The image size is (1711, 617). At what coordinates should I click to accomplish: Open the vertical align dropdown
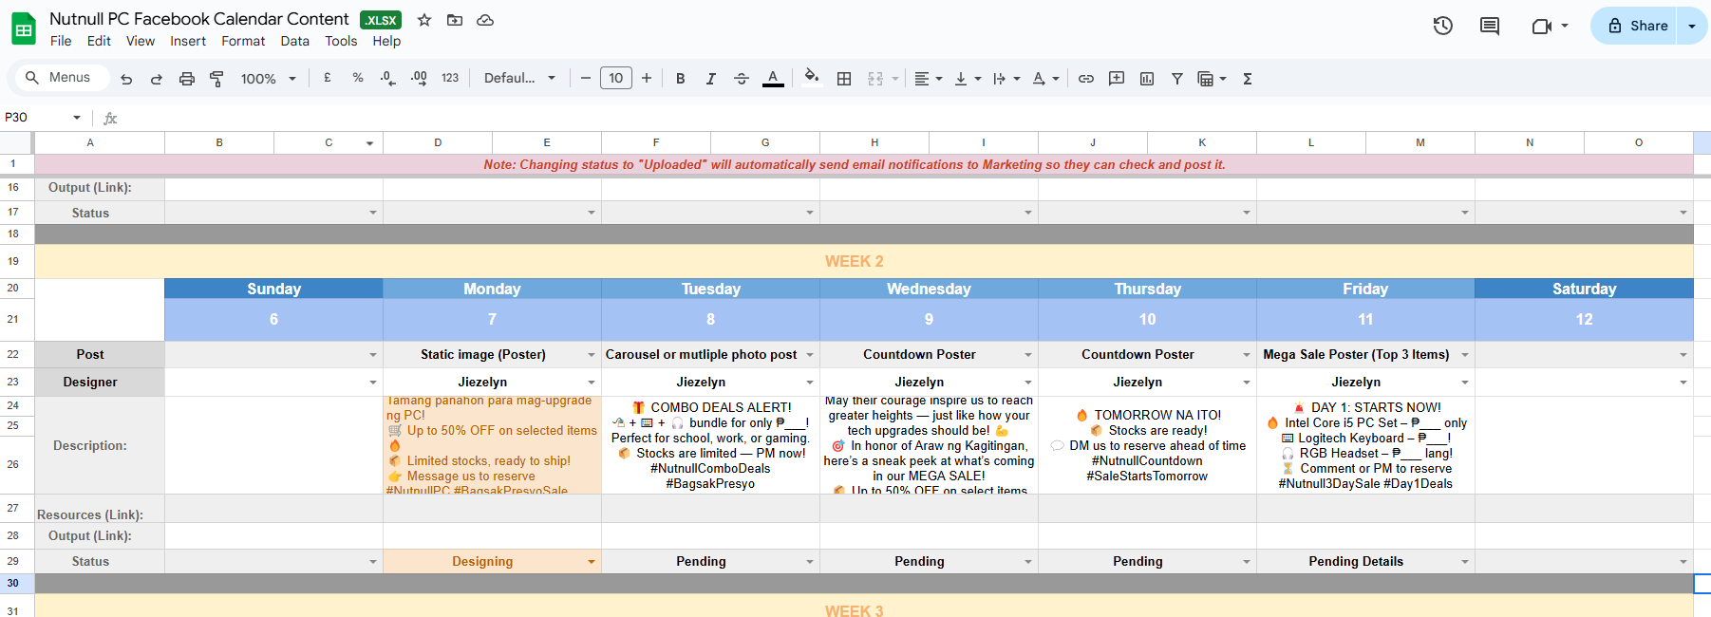[967, 79]
